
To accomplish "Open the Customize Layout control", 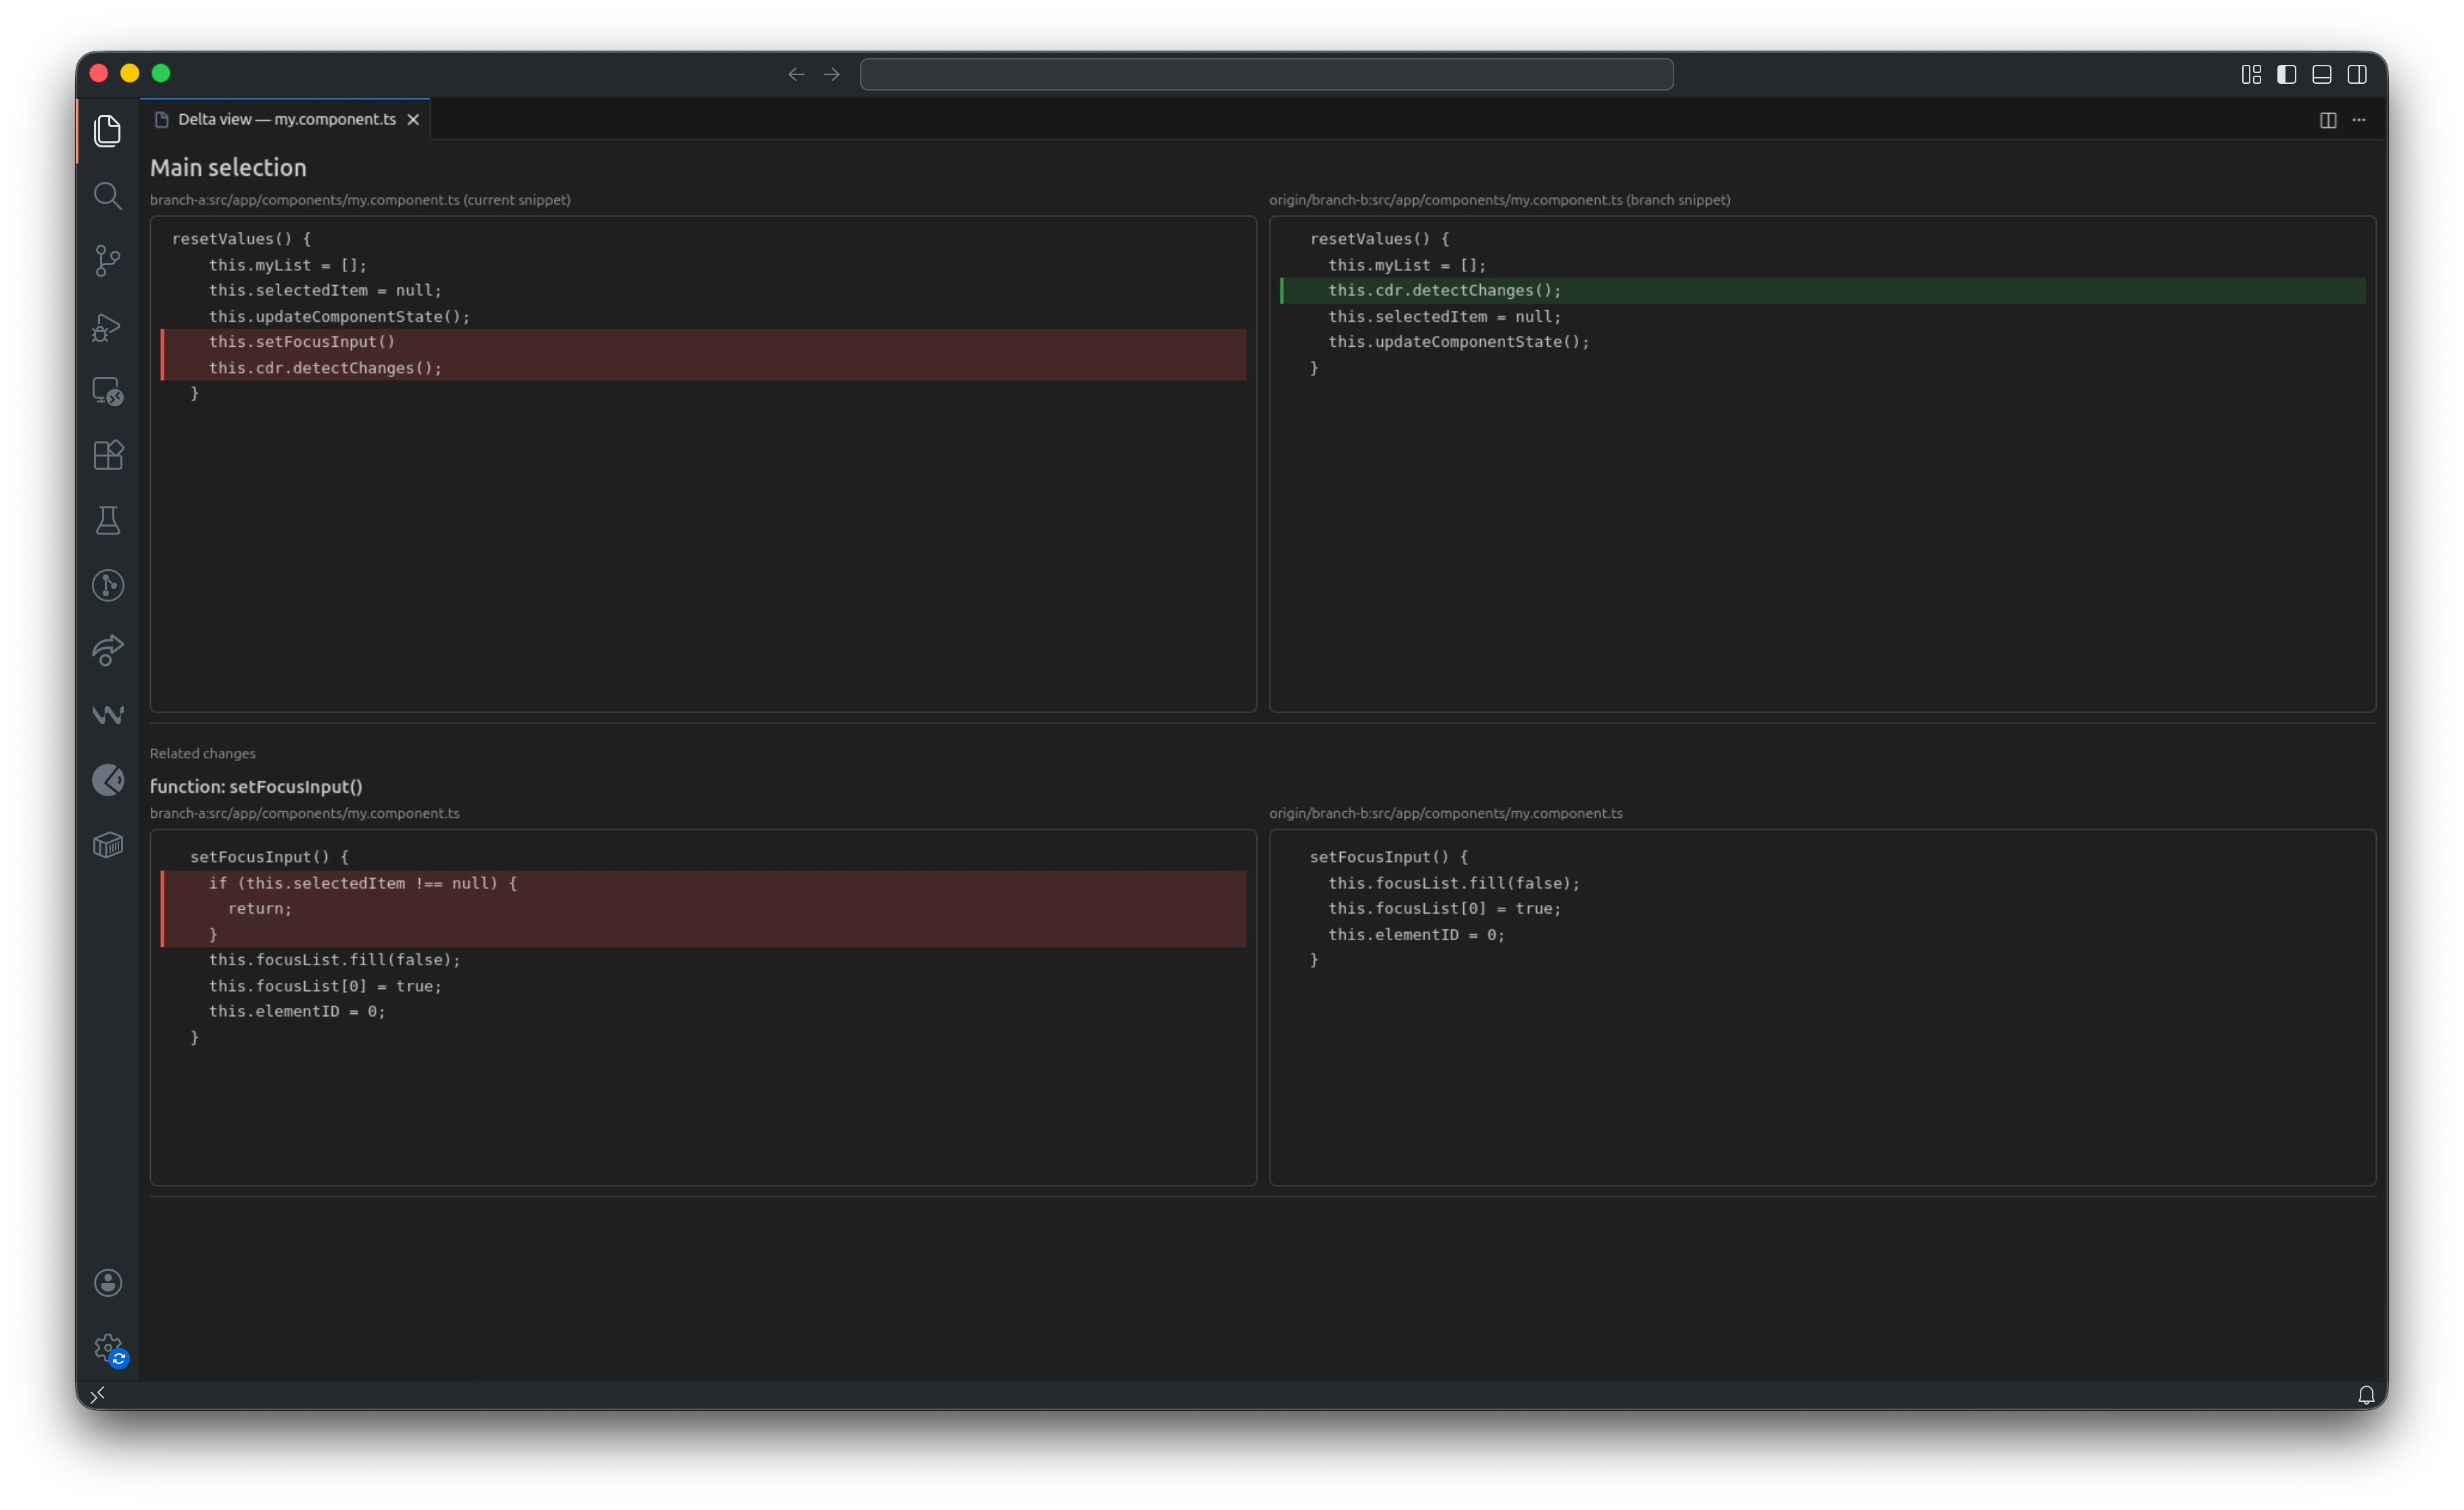I will [2251, 74].
